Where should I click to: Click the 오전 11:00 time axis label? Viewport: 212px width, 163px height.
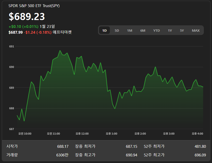pos(53,134)
